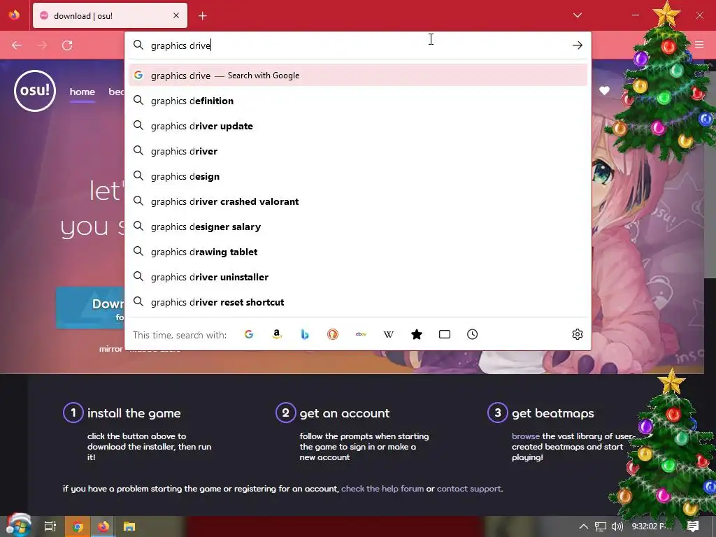
Task: Open the 'contact support' link
Action: (x=468, y=489)
